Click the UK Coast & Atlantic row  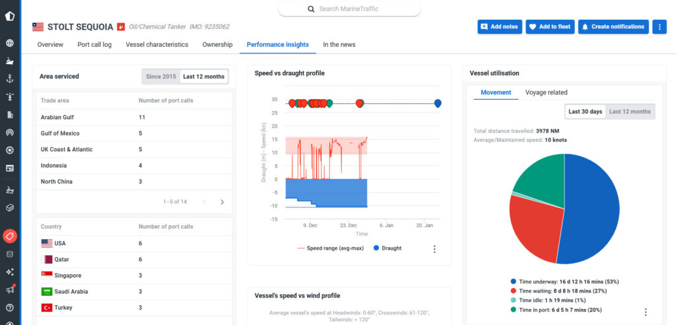pos(134,149)
